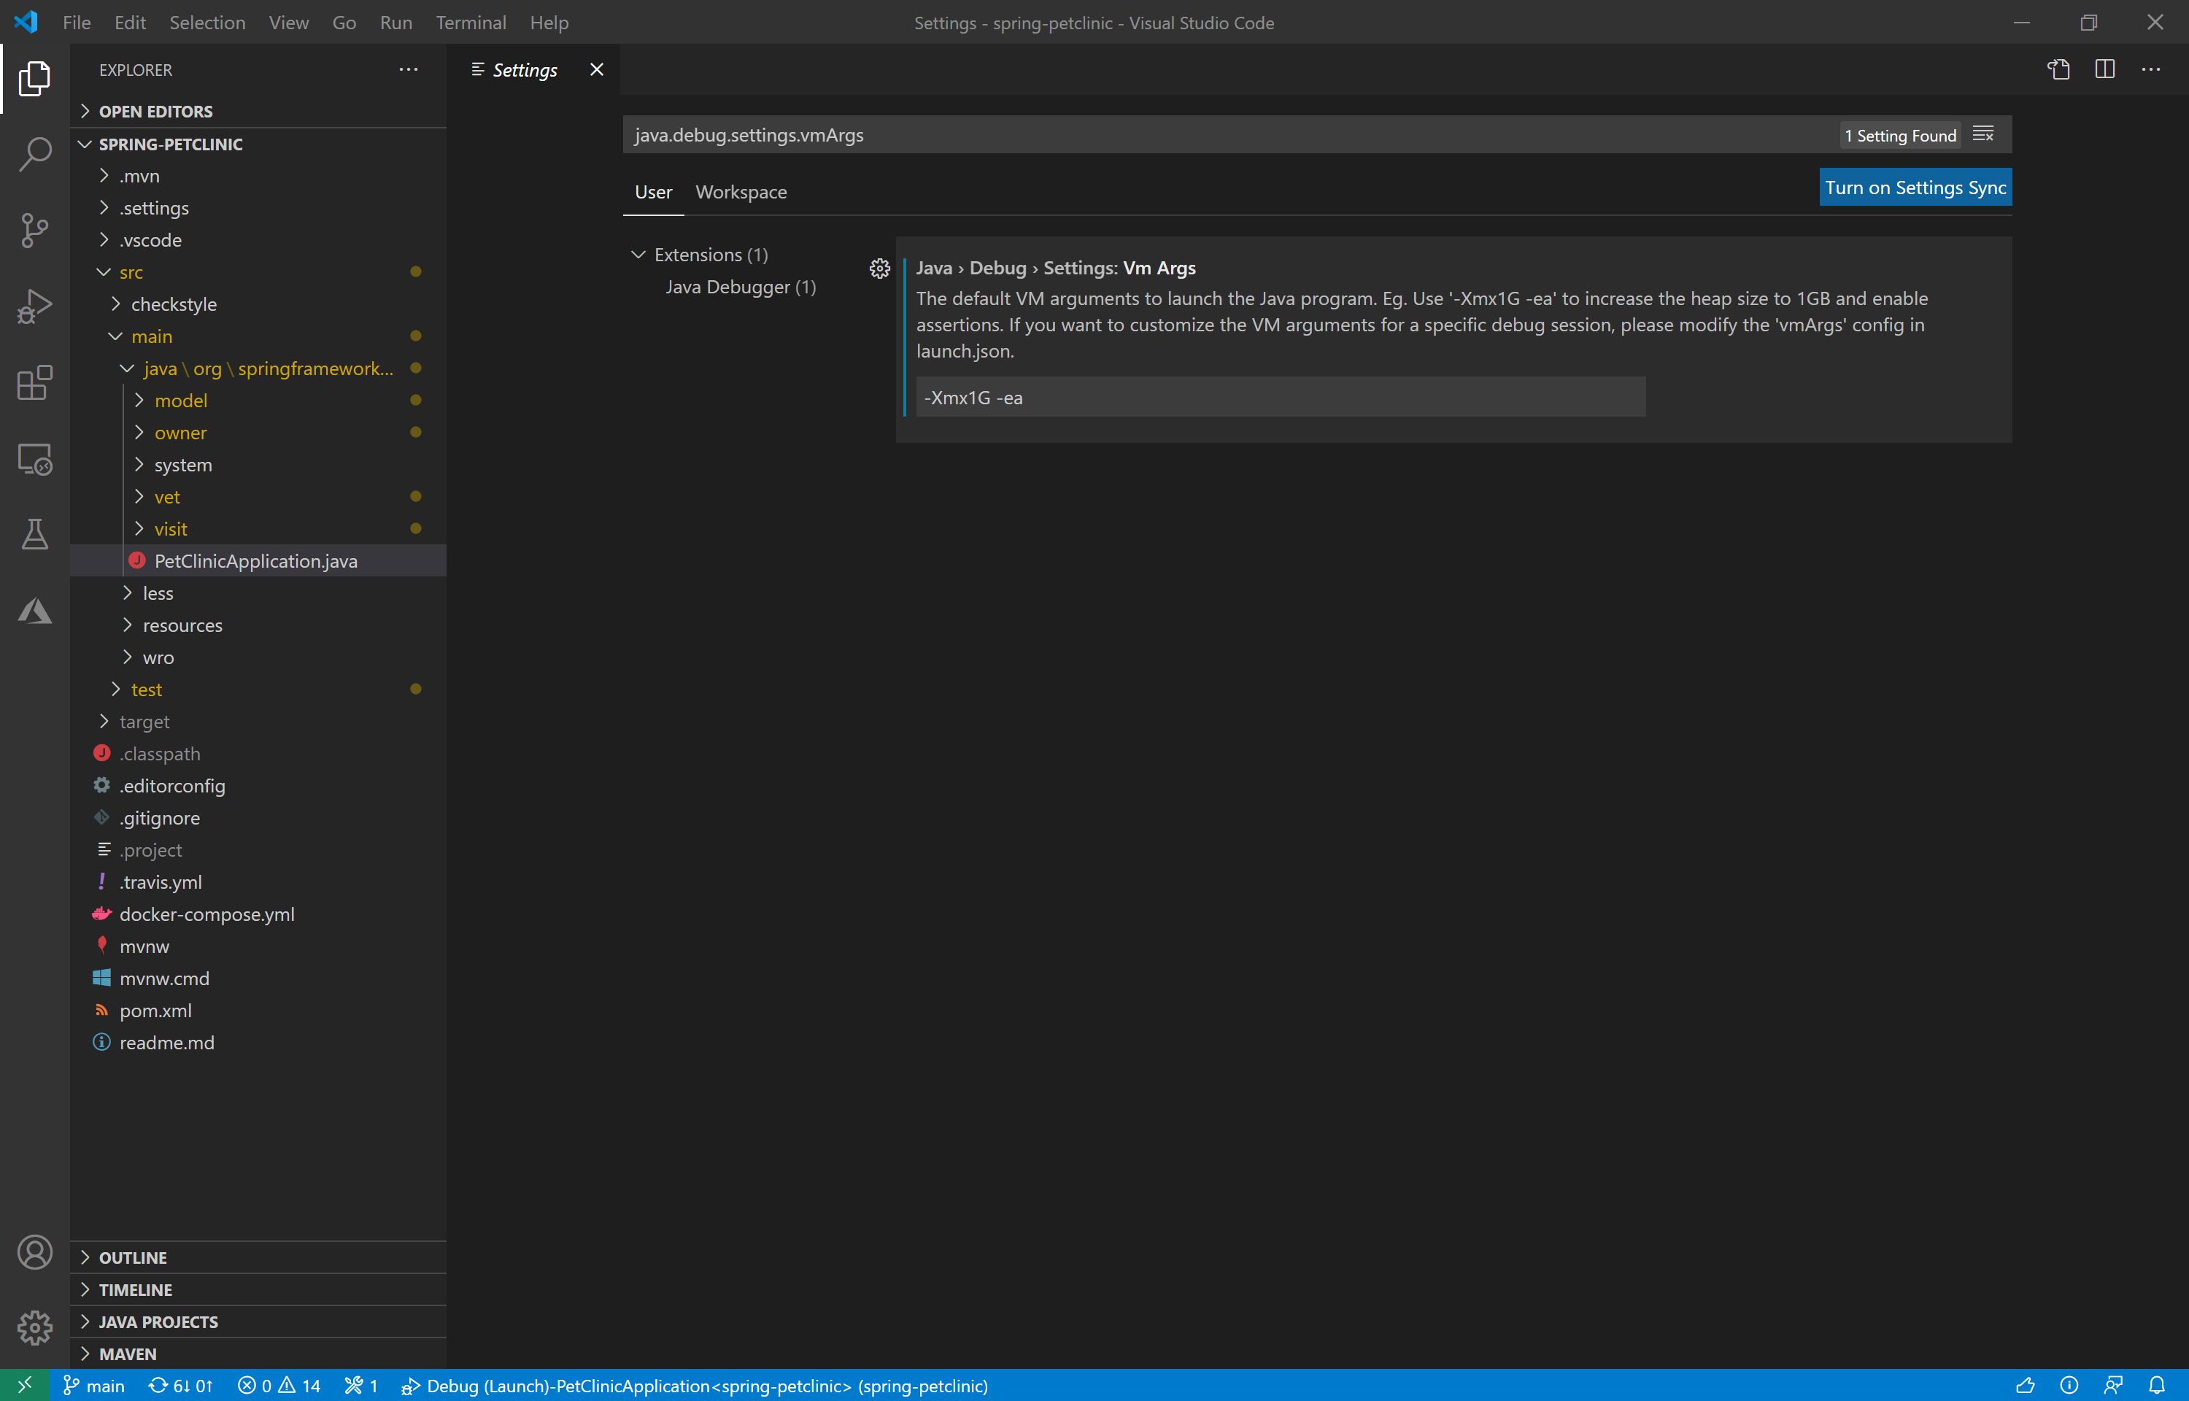This screenshot has height=1401, width=2189.
Task: Expand the checkstyle folder
Action: click(258, 304)
